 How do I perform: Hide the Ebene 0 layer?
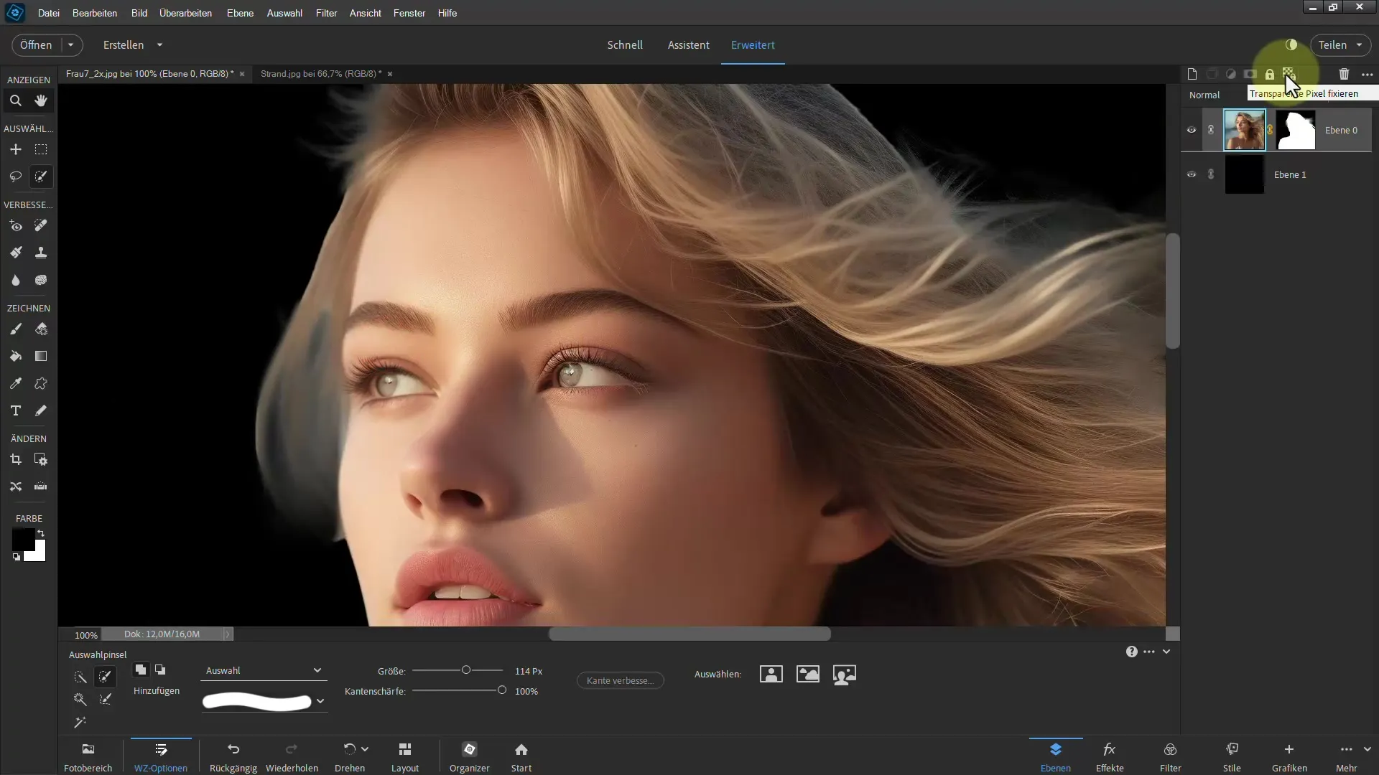click(x=1192, y=130)
